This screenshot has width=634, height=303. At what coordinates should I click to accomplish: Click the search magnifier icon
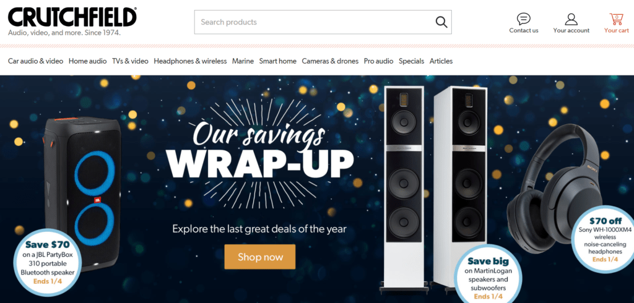point(441,22)
